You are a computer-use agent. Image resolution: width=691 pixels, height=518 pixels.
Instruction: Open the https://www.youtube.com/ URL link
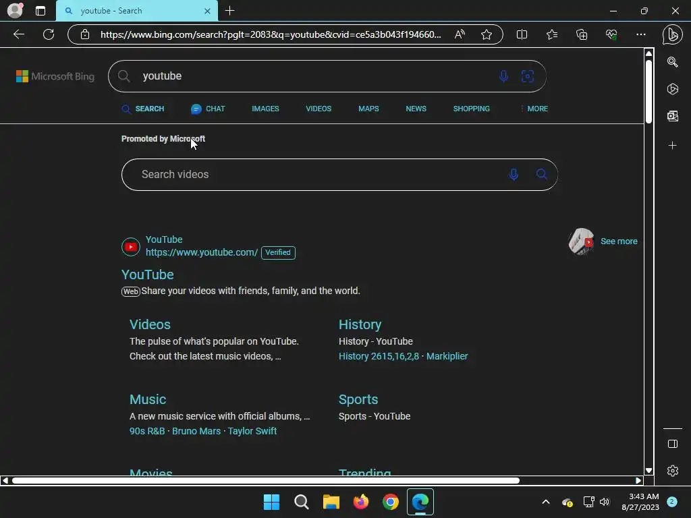point(202,252)
